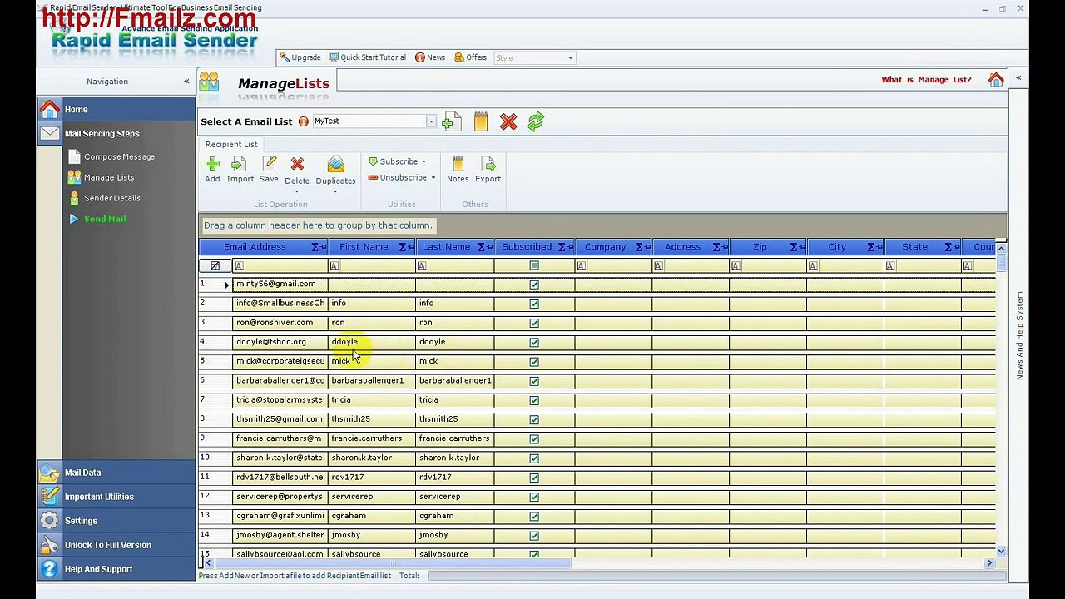Open the Import recipients tool

[240, 165]
